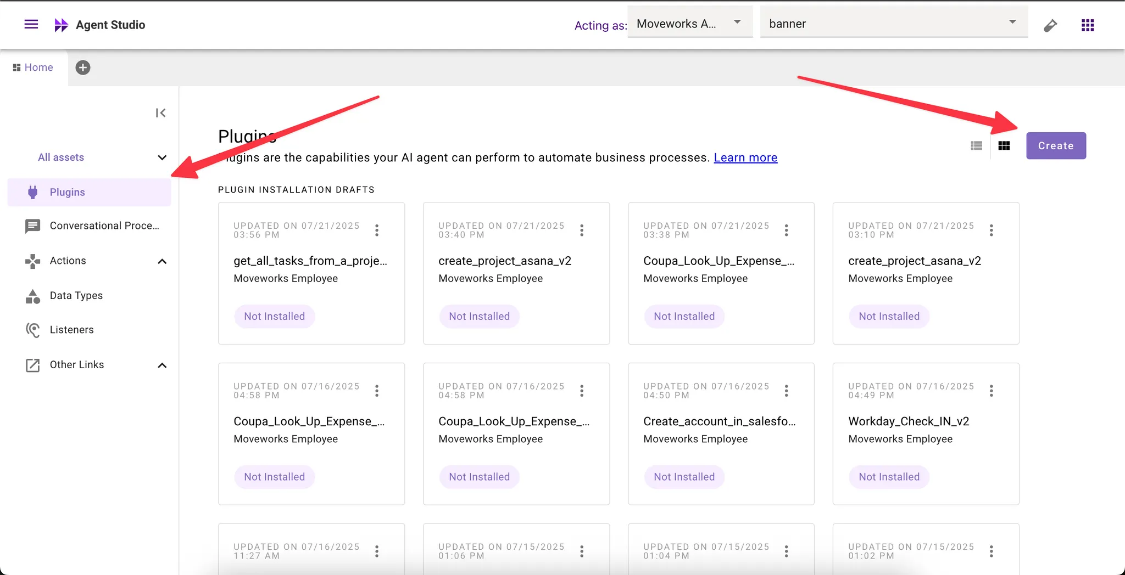Click the Plugins plug icon in sidebar
Screen dimensions: 1125x575
click(33, 192)
